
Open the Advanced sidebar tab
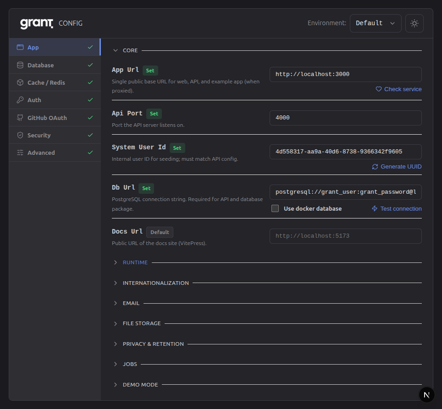point(55,153)
